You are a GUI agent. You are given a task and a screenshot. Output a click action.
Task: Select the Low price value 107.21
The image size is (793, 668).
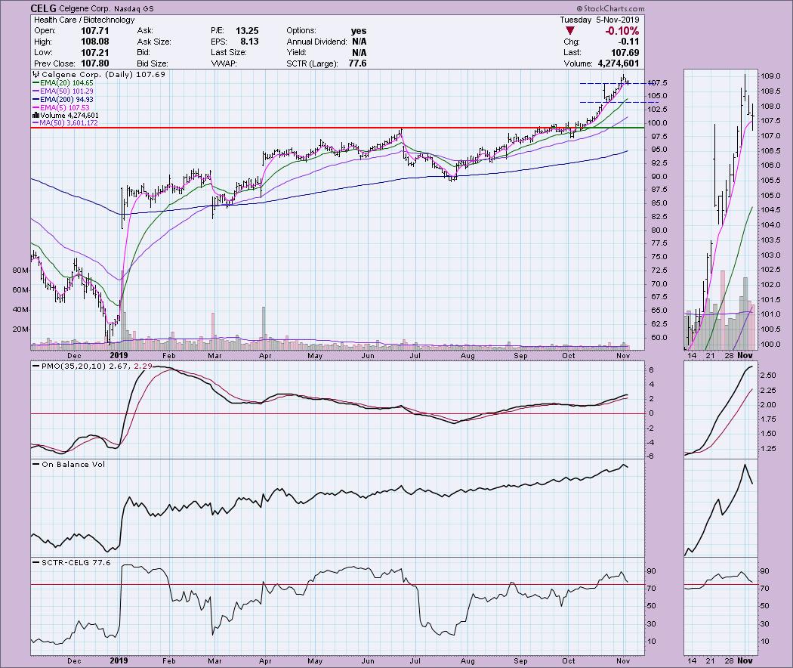[95, 53]
